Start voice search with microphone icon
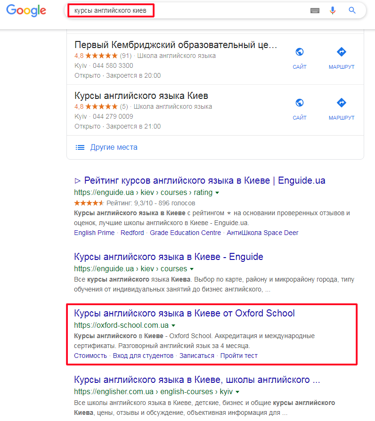This screenshot has width=375, height=421. coord(333,10)
